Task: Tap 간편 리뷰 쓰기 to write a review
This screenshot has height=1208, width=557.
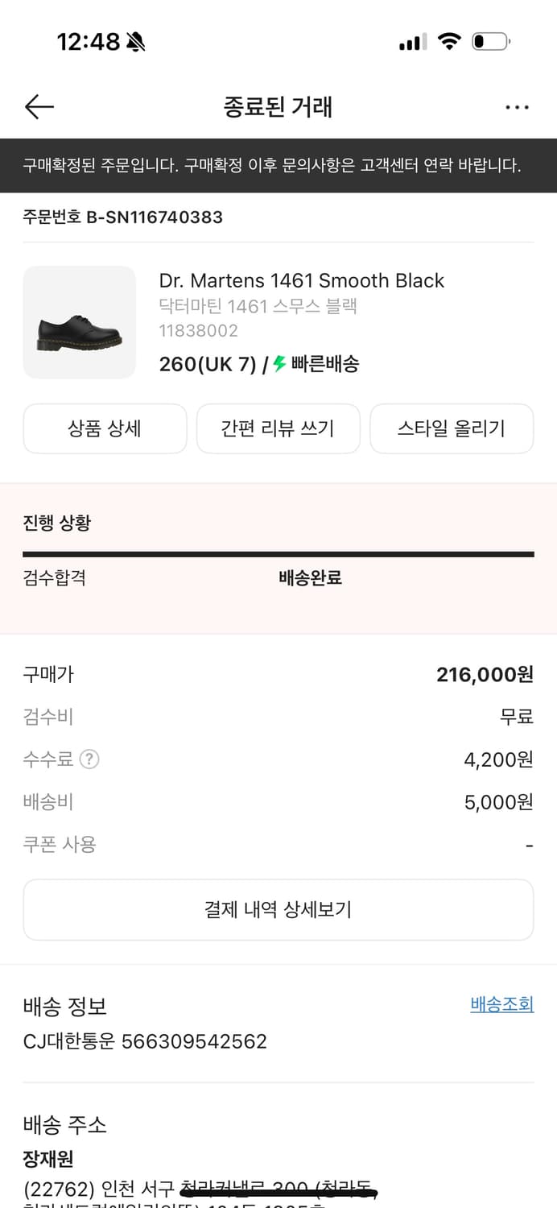Action: pyautogui.click(x=278, y=428)
